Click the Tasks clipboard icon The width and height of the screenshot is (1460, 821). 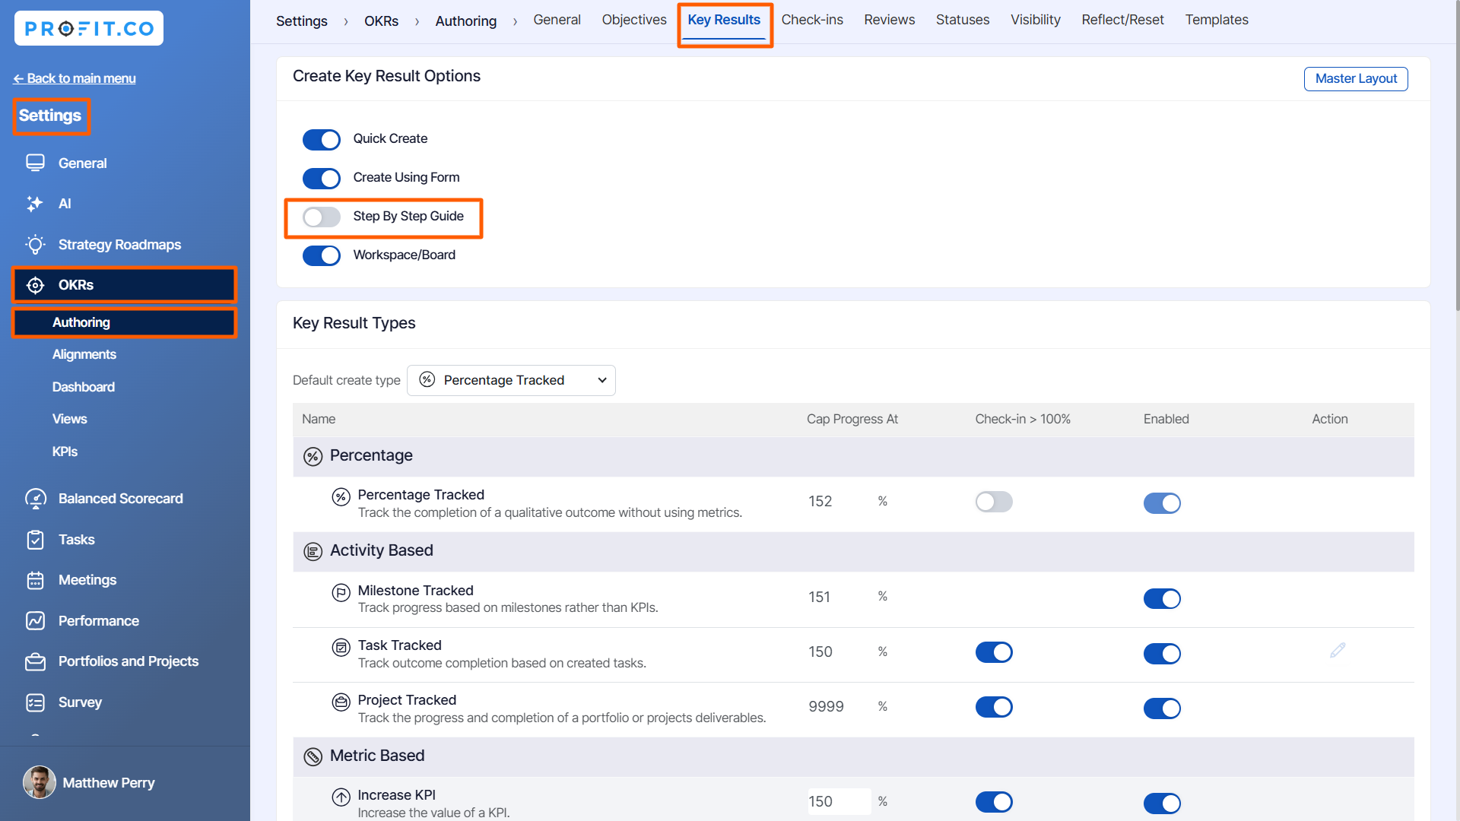[35, 540]
